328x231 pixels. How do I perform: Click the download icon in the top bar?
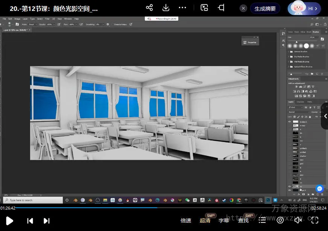coord(166,8)
